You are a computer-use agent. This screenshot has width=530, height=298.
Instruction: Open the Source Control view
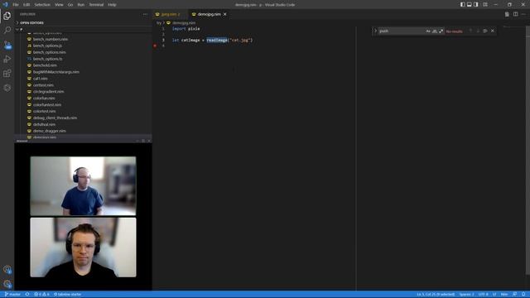[7, 45]
